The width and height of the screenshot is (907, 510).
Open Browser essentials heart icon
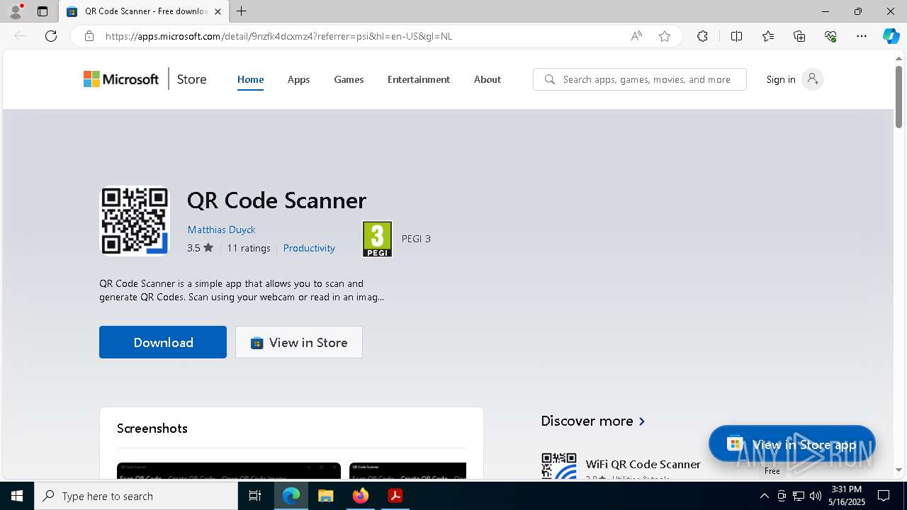tap(830, 36)
